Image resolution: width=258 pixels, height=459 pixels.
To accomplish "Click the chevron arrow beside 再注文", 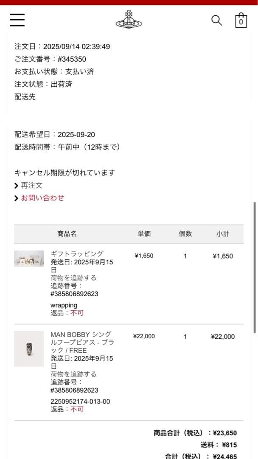I will coord(16,185).
